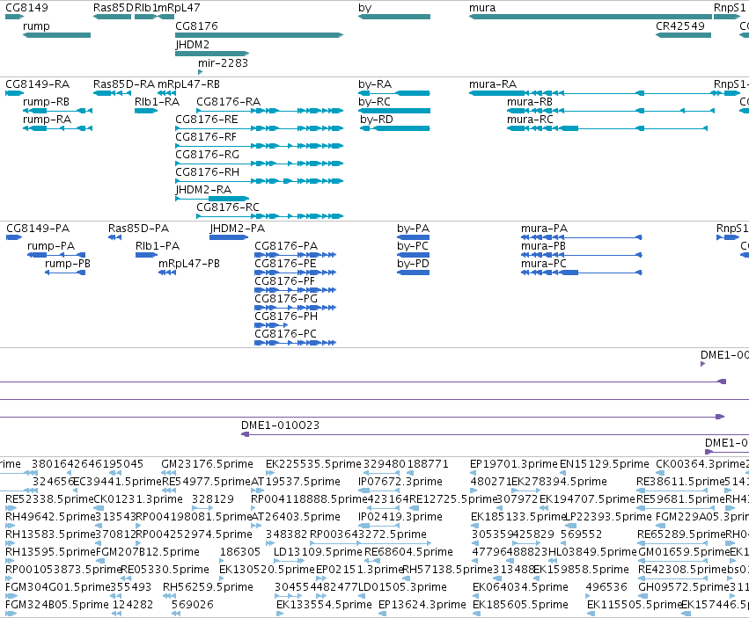Select the mRpL47-PB protein arrows
This screenshot has width=749, height=618.
pyautogui.click(x=167, y=273)
